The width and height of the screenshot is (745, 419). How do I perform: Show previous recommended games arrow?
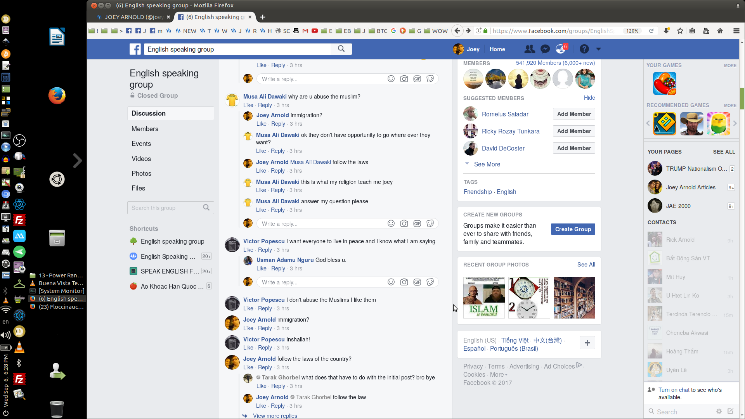coord(648,123)
